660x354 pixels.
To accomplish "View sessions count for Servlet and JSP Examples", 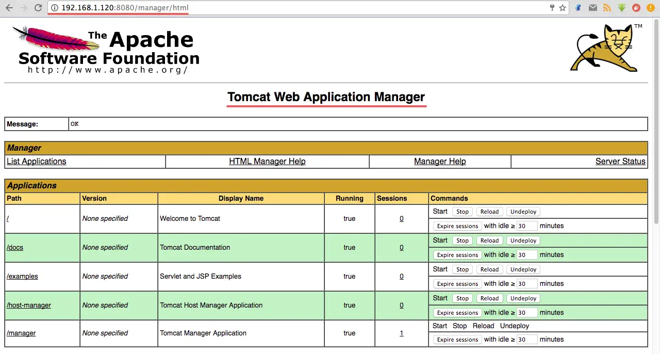I will pos(402,277).
